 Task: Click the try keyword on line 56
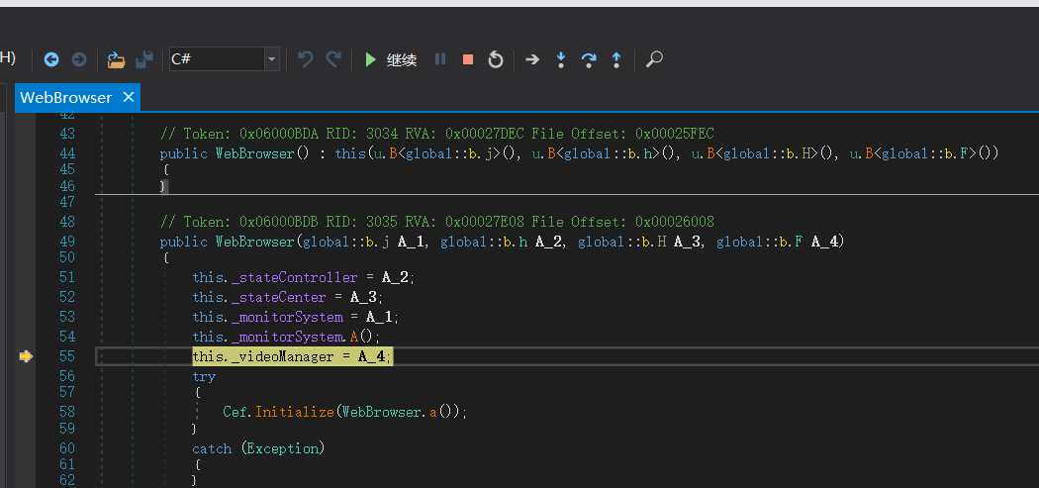pos(204,377)
